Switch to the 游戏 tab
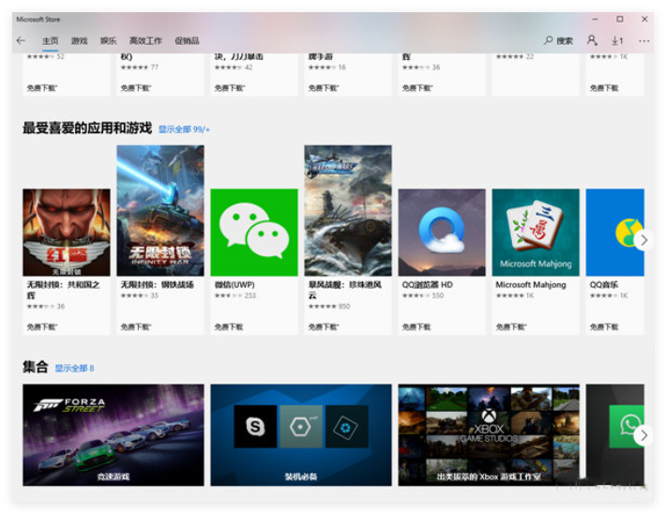Screen dimensions: 666x514 79,40
